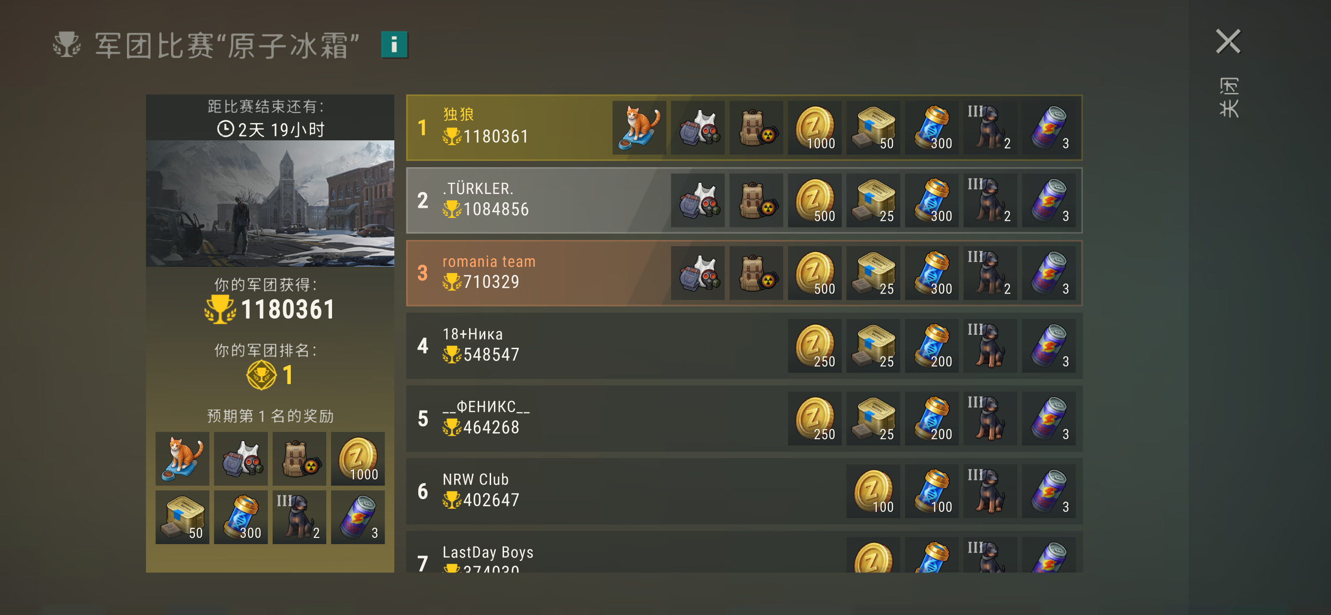Tap the cat reward in rank 1 row
The image size is (1331, 615).
point(639,127)
